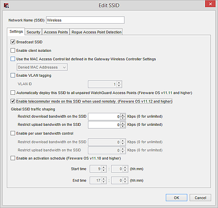This screenshot has width=218, height=208.
Task: Open the Access Points tab
Action: (56, 32)
